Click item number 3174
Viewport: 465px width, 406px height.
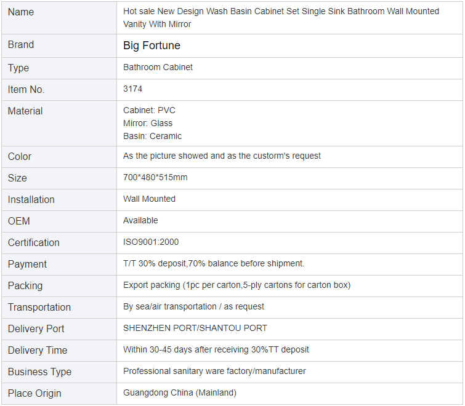(132, 89)
